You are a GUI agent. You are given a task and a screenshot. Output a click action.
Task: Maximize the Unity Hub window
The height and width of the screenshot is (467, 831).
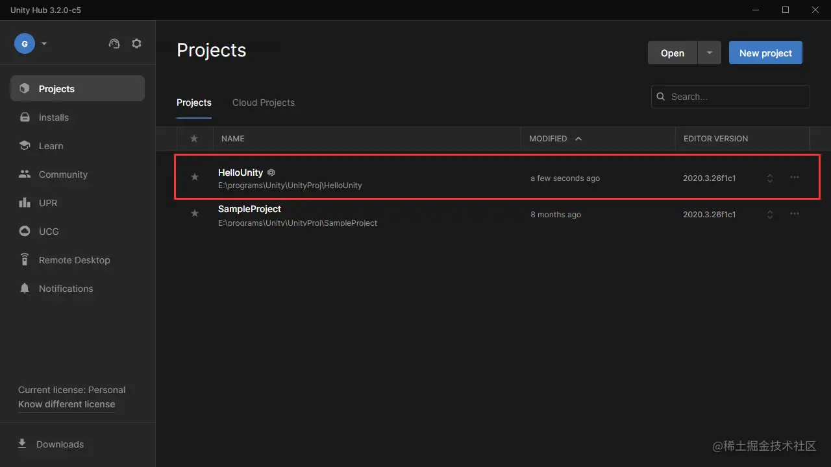pos(786,10)
